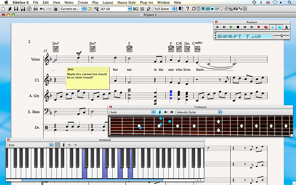Click the Video window icon
Viewport: 296px width, 185px height.
tap(236, 9)
